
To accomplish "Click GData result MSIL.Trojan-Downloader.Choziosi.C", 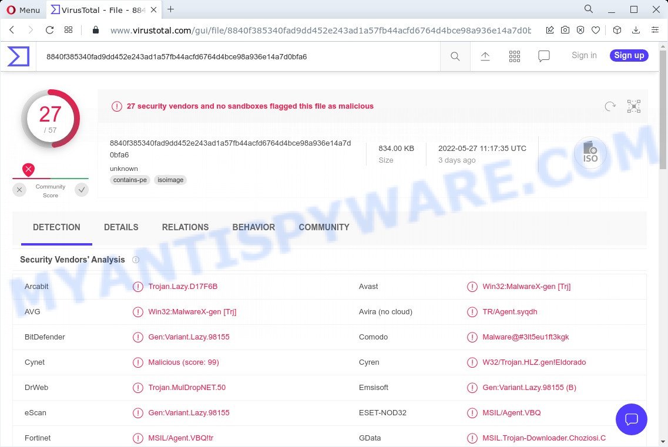I will pyautogui.click(x=544, y=438).
